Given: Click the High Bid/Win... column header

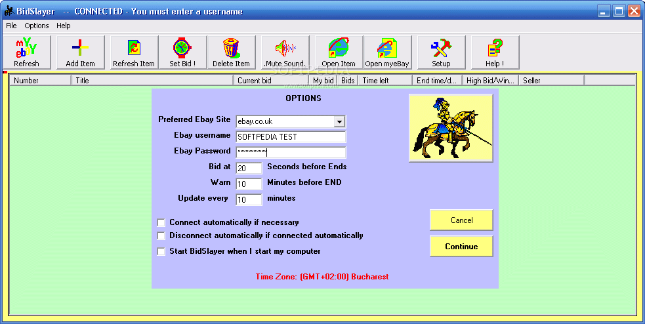Looking at the screenshot, I should pyautogui.click(x=491, y=81).
